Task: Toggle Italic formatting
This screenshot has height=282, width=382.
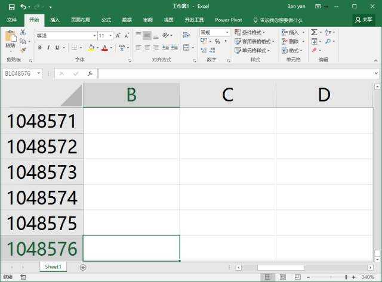Action: click(48, 48)
